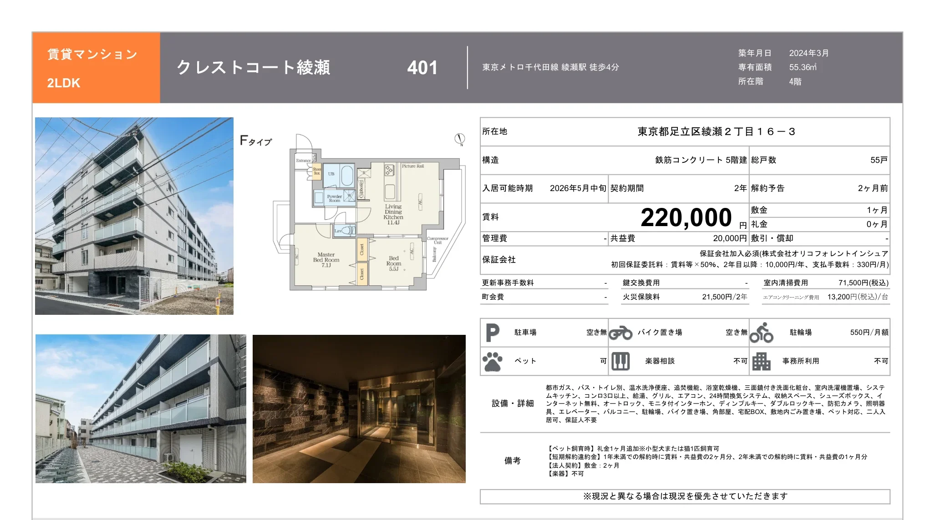Click the room number 401
936x520 pixels.
[x=422, y=67]
